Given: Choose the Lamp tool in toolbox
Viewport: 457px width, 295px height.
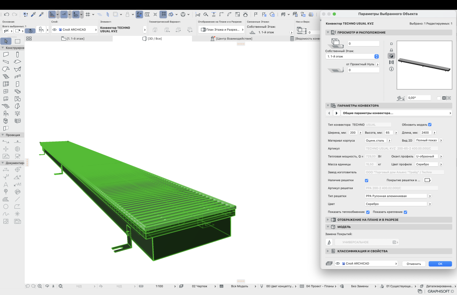Looking at the screenshot, I should [18, 113].
